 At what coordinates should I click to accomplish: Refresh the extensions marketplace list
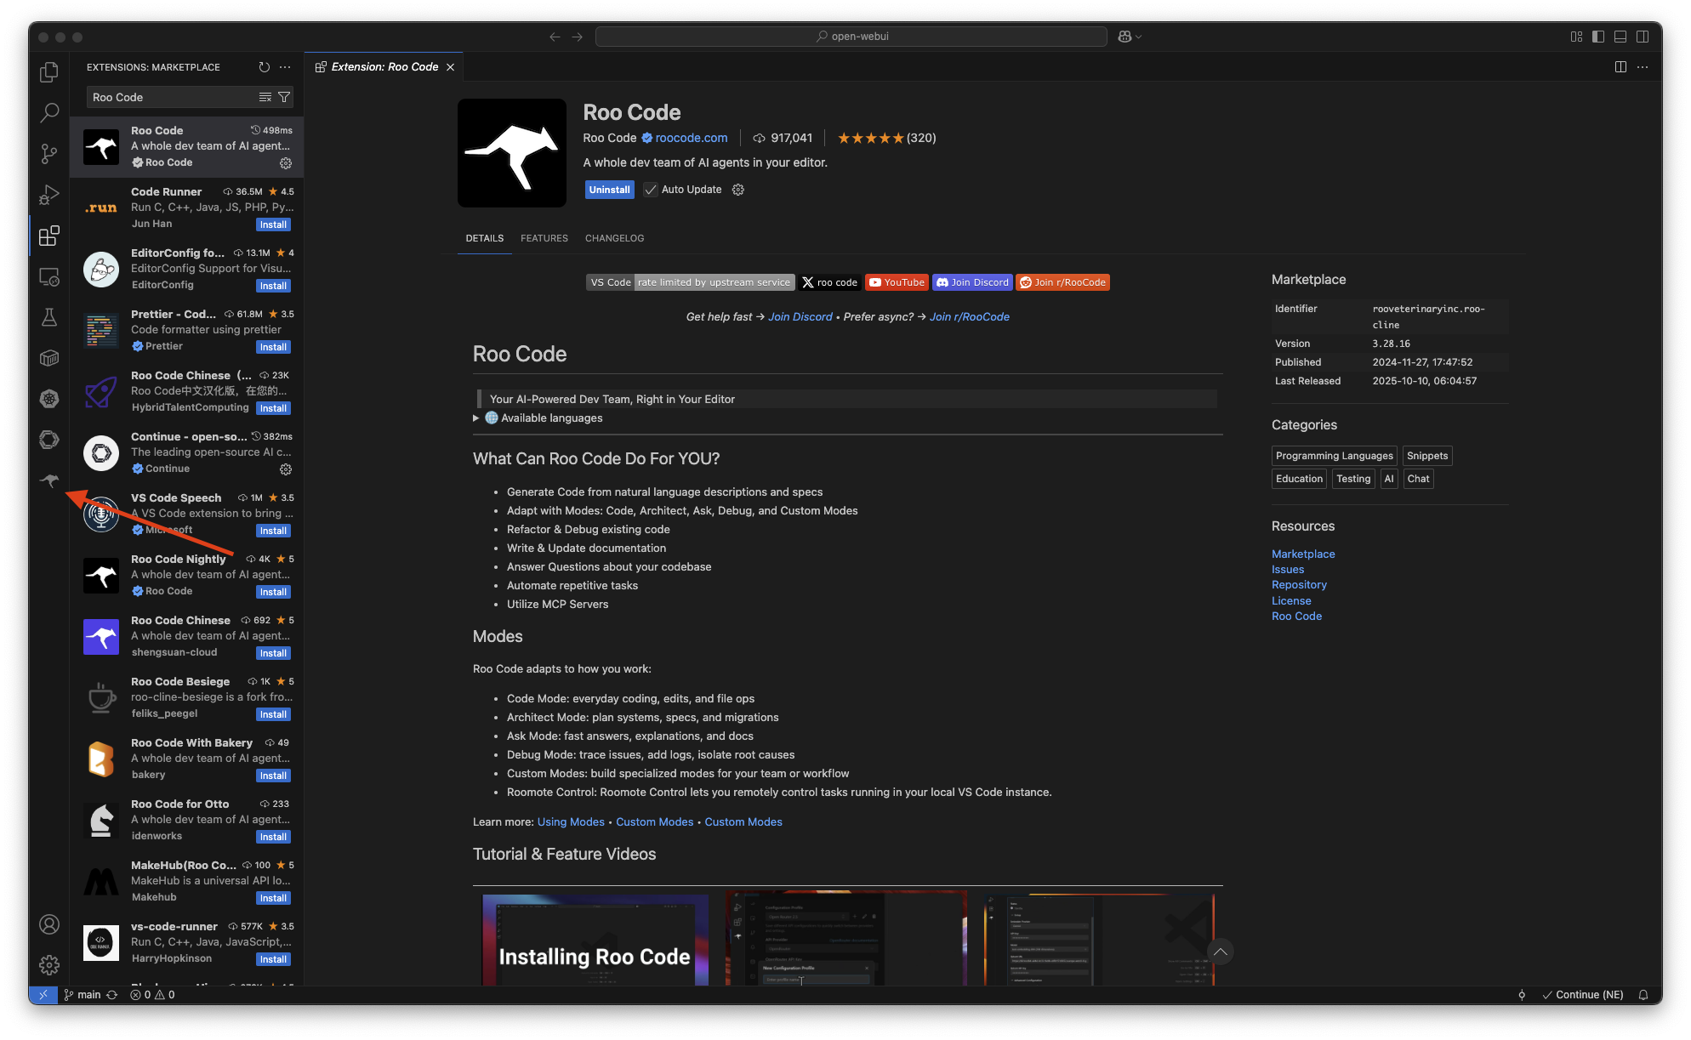click(x=265, y=67)
